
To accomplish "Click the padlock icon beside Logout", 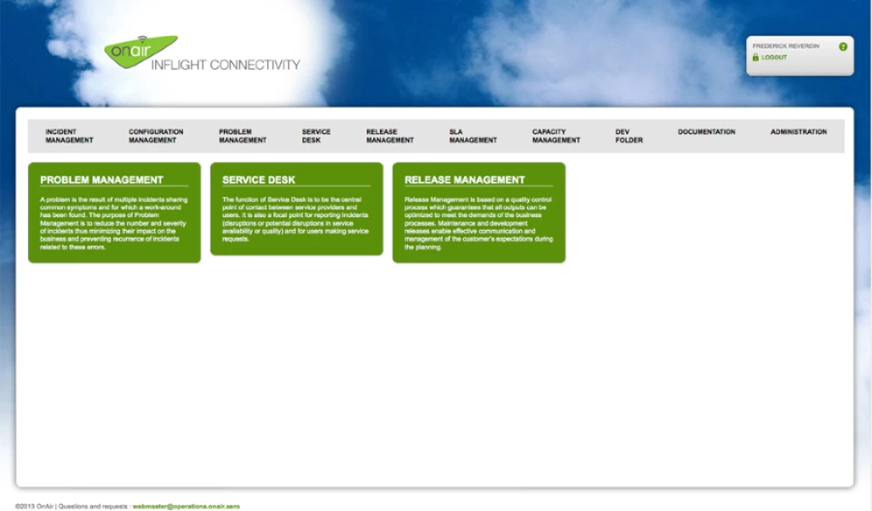I will click(754, 58).
